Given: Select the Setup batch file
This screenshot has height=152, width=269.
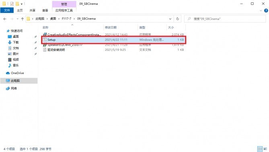Looking at the screenshot, I should pos(51,40).
